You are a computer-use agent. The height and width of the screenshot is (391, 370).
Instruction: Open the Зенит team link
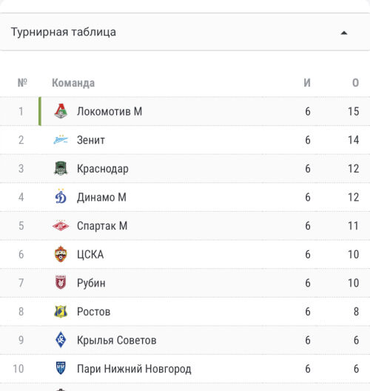click(x=91, y=140)
